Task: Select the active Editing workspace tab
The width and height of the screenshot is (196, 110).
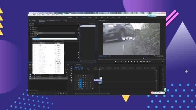Action: pyautogui.click(x=83, y=17)
